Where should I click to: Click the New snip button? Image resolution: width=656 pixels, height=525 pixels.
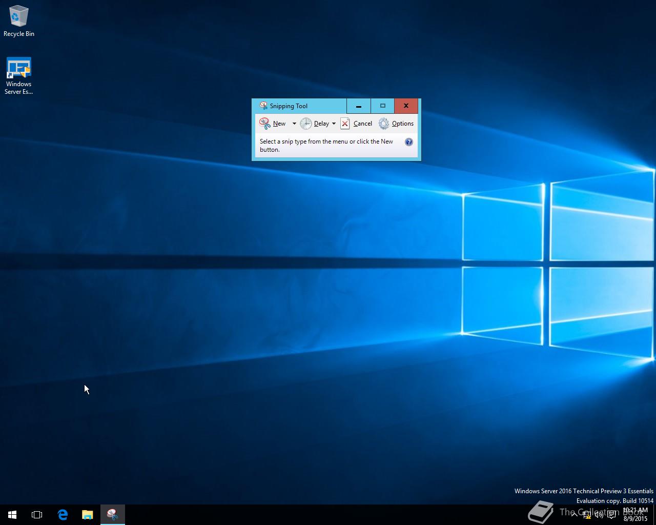point(273,124)
